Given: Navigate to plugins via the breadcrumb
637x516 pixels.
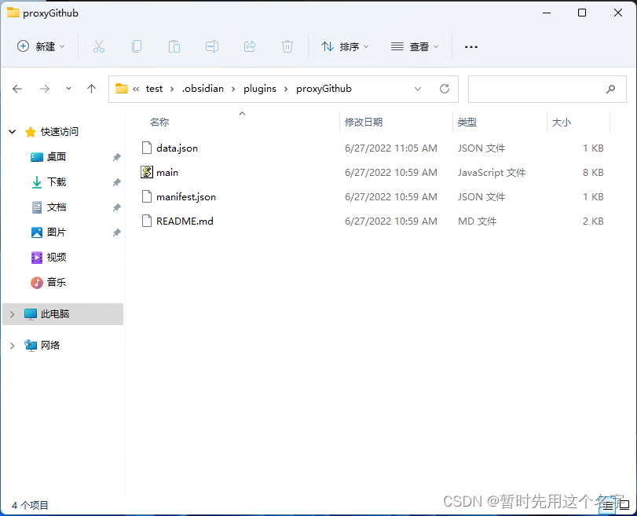Looking at the screenshot, I should click(259, 89).
